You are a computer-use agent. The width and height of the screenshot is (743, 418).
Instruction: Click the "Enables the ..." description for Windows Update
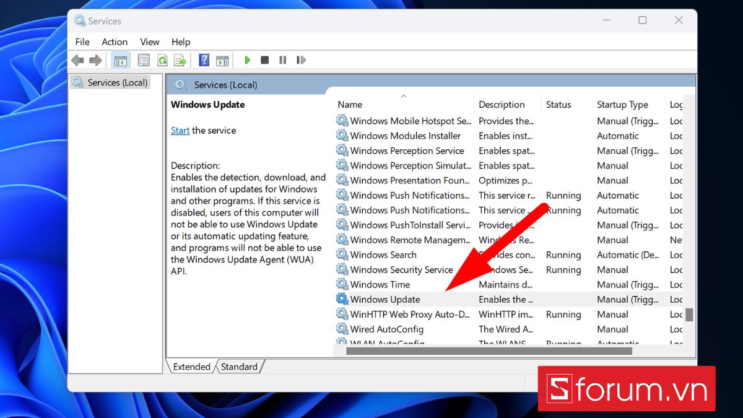pyautogui.click(x=506, y=299)
